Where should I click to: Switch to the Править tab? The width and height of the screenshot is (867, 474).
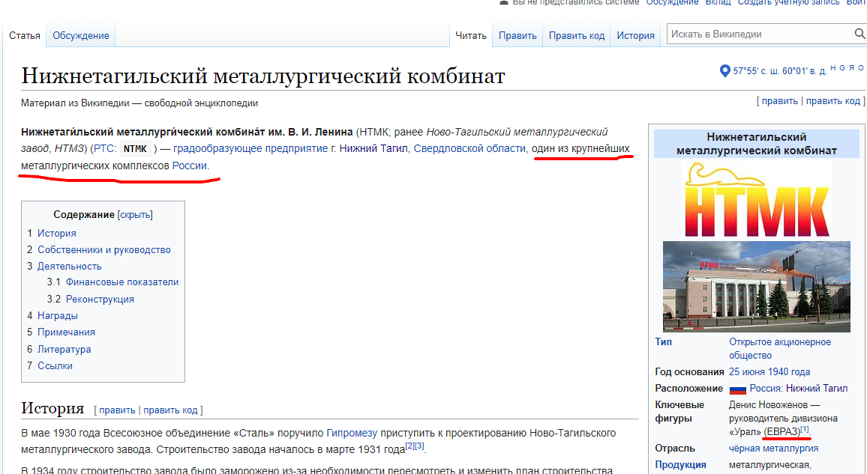[x=517, y=35]
